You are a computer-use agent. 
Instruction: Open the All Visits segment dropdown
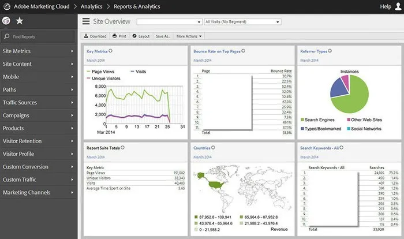(242, 22)
